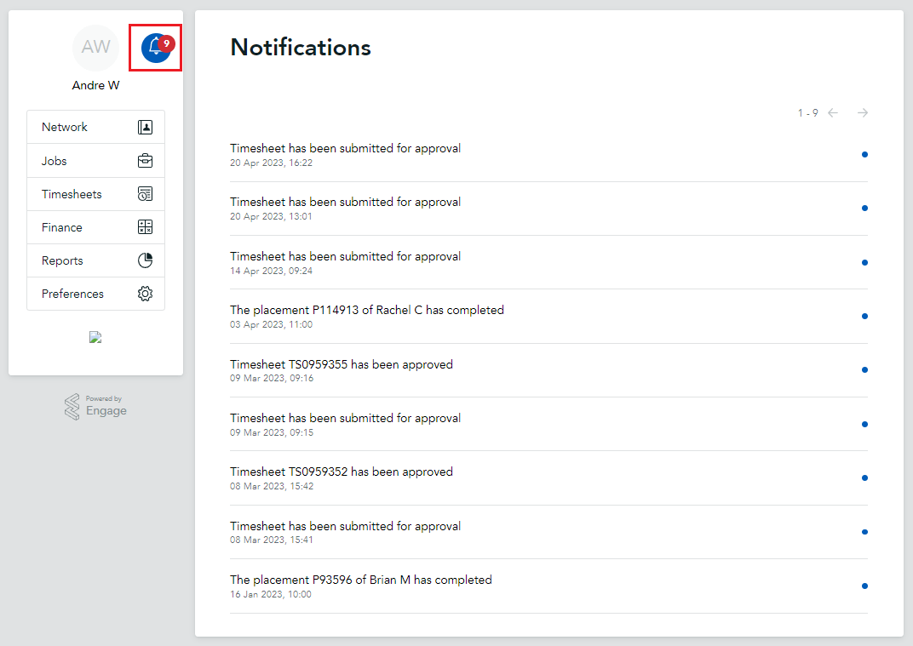
Task: Click unread dot on 20 Apr 16:22 notification
Action: click(x=864, y=155)
